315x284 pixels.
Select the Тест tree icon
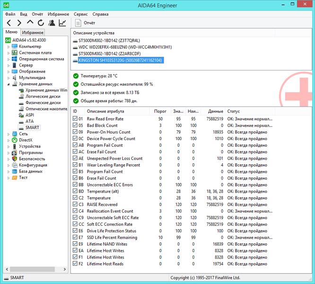(x=15, y=177)
